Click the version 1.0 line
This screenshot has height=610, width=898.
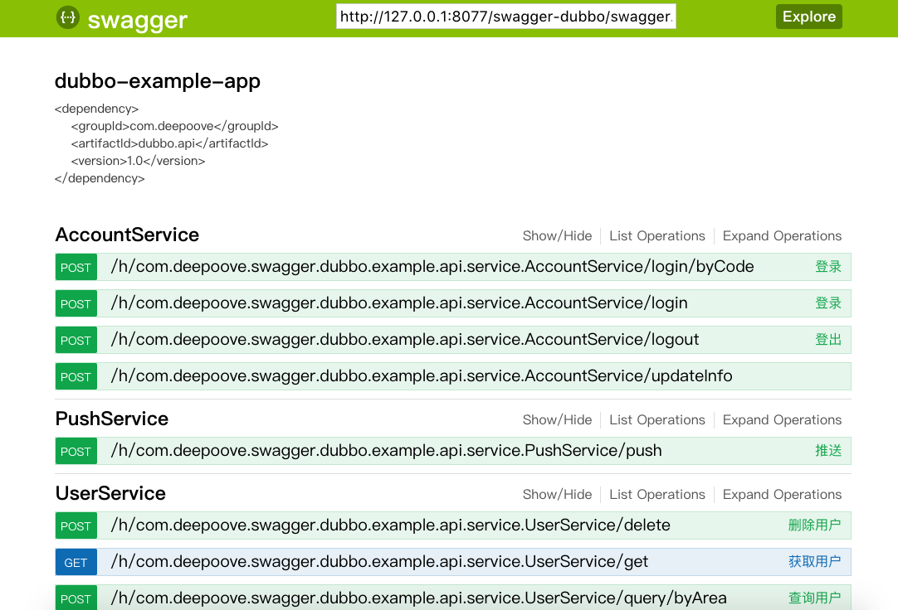(x=138, y=161)
